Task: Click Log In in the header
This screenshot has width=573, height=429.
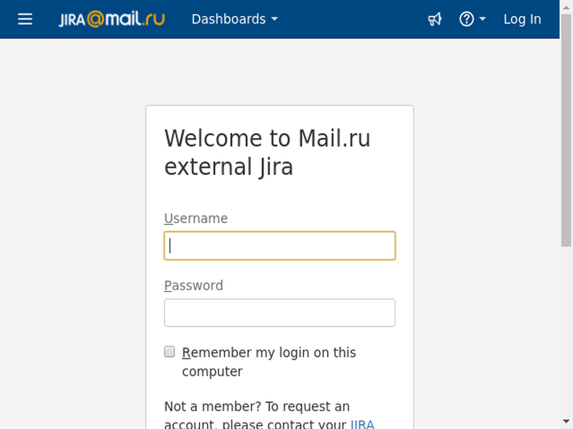Action: 522,19
